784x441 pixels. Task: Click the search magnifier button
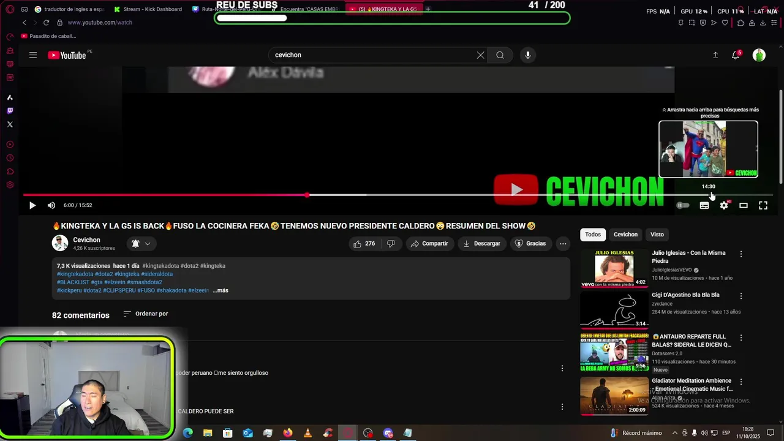coord(500,55)
